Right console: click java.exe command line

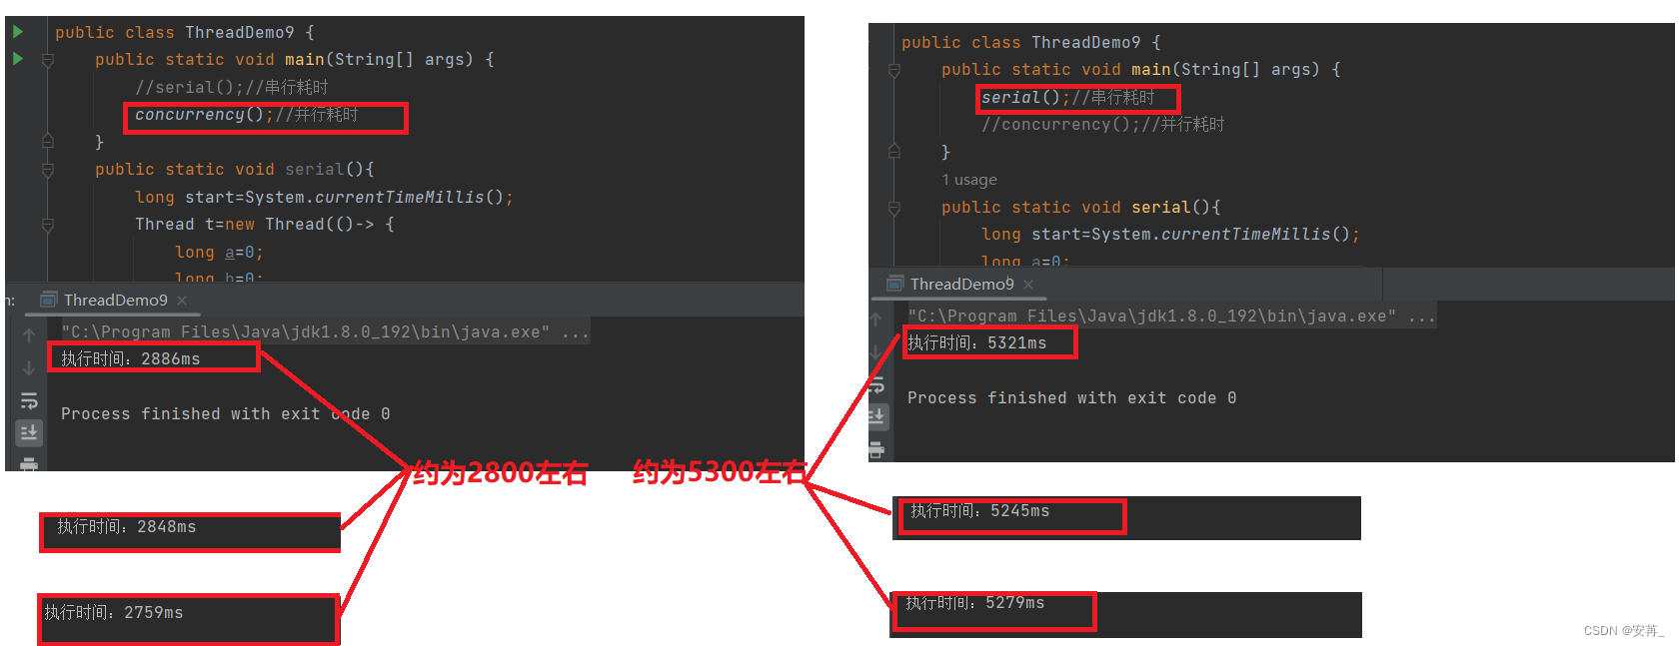(1171, 316)
